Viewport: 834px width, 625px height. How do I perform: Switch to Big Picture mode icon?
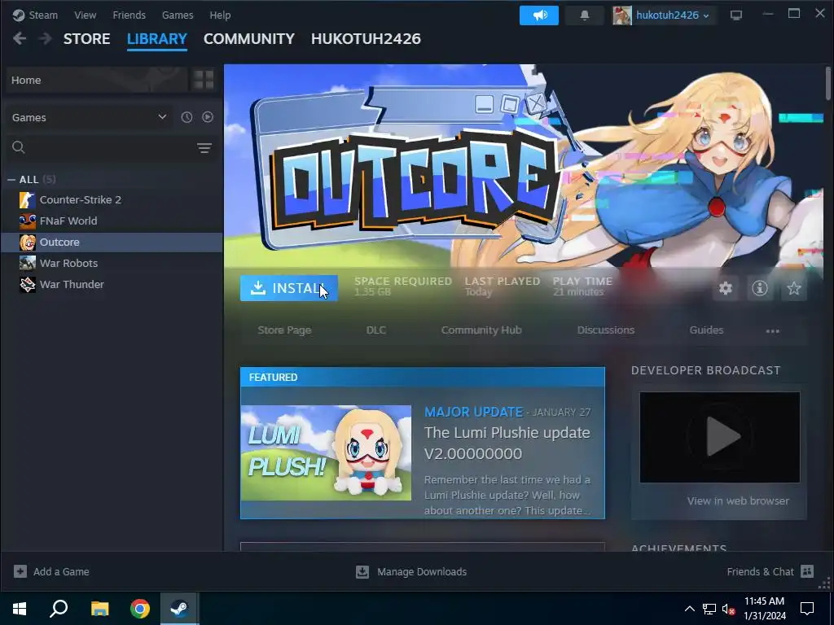point(736,15)
